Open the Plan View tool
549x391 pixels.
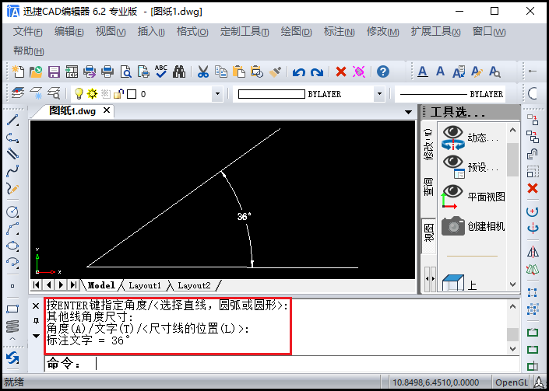tap(452, 197)
